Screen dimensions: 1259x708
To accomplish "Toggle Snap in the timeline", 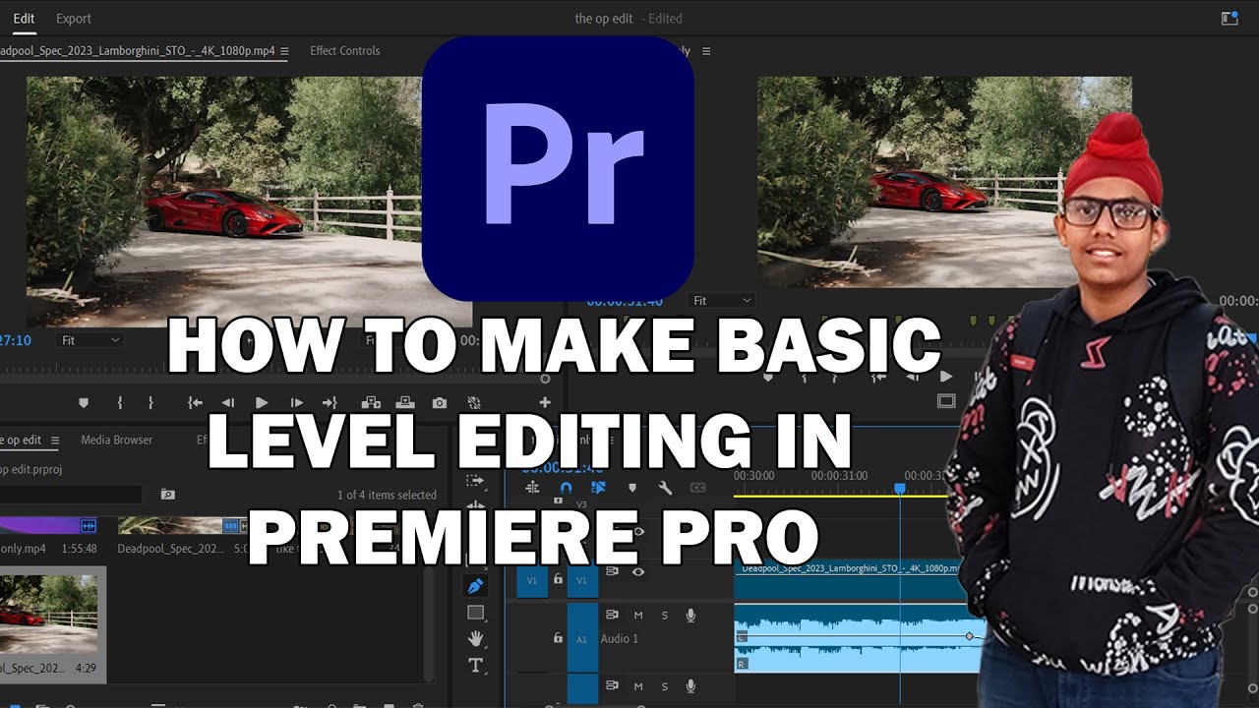I will point(566,487).
